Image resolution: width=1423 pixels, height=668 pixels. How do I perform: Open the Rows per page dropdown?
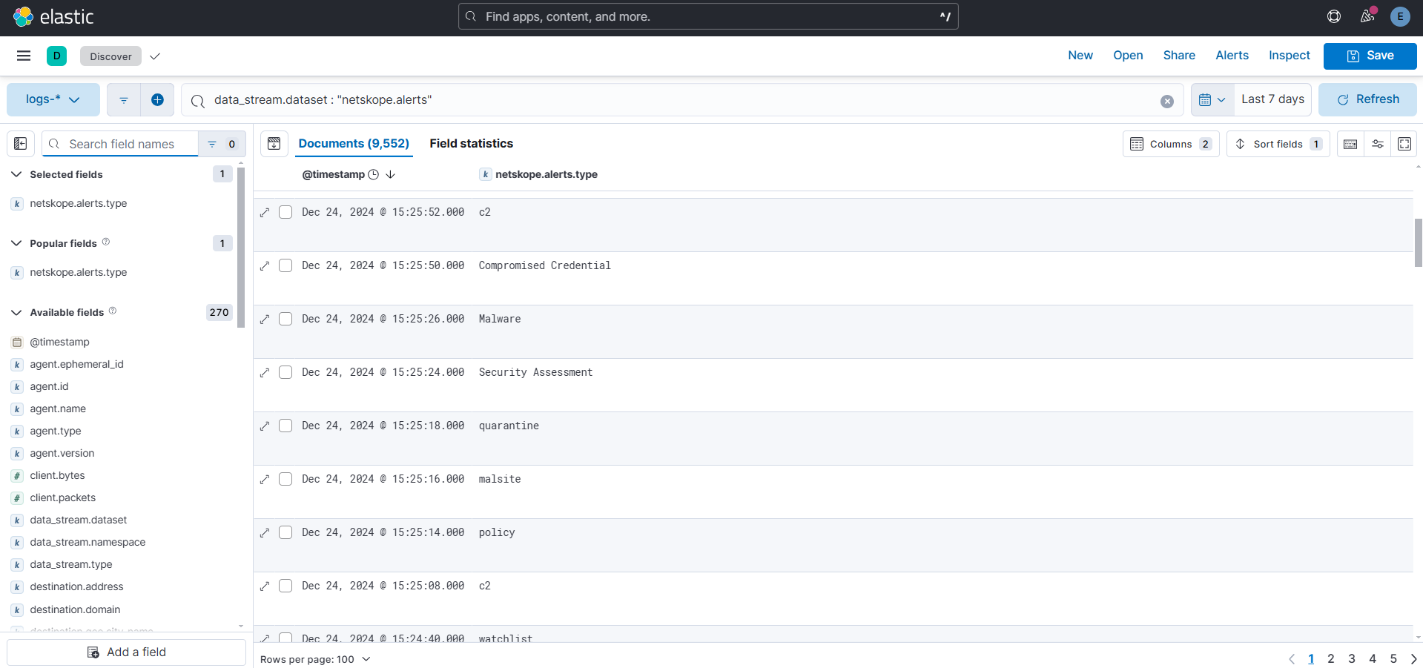315,659
